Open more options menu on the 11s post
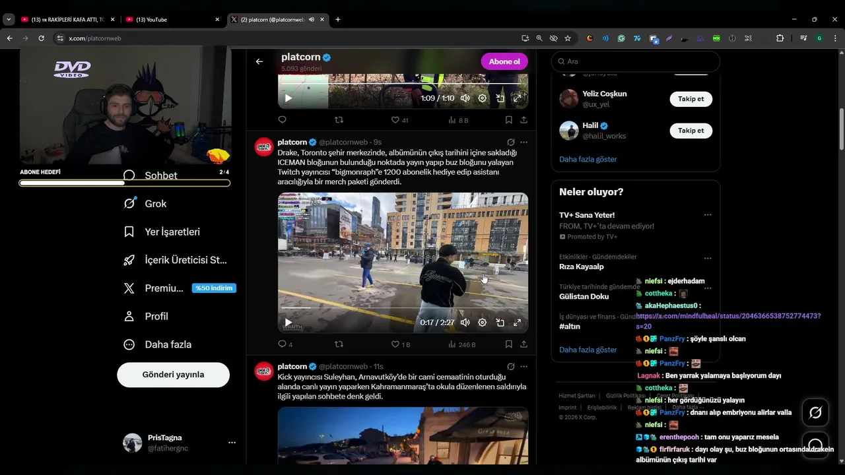This screenshot has height=475, width=845. (524, 366)
